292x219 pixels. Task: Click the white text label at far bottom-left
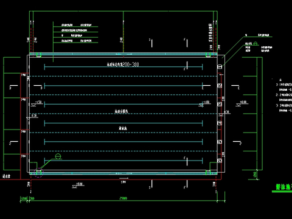coord(6,176)
